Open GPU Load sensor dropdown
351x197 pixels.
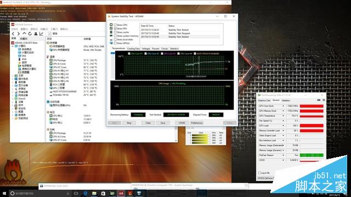[283, 126]
